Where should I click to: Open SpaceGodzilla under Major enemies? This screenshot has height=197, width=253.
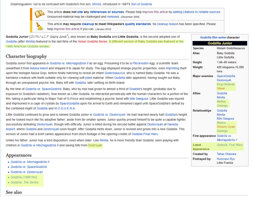tap(226, 76)
